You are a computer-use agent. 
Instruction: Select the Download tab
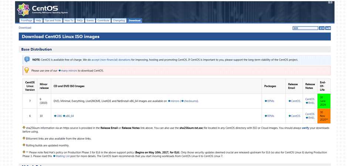[x=135, y=21]
